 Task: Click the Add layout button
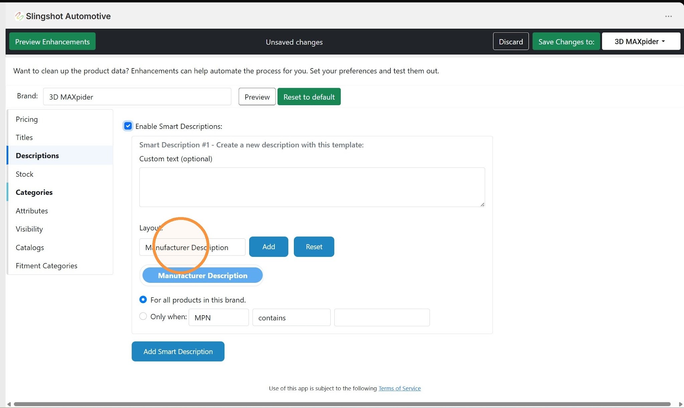coord(269,247)
